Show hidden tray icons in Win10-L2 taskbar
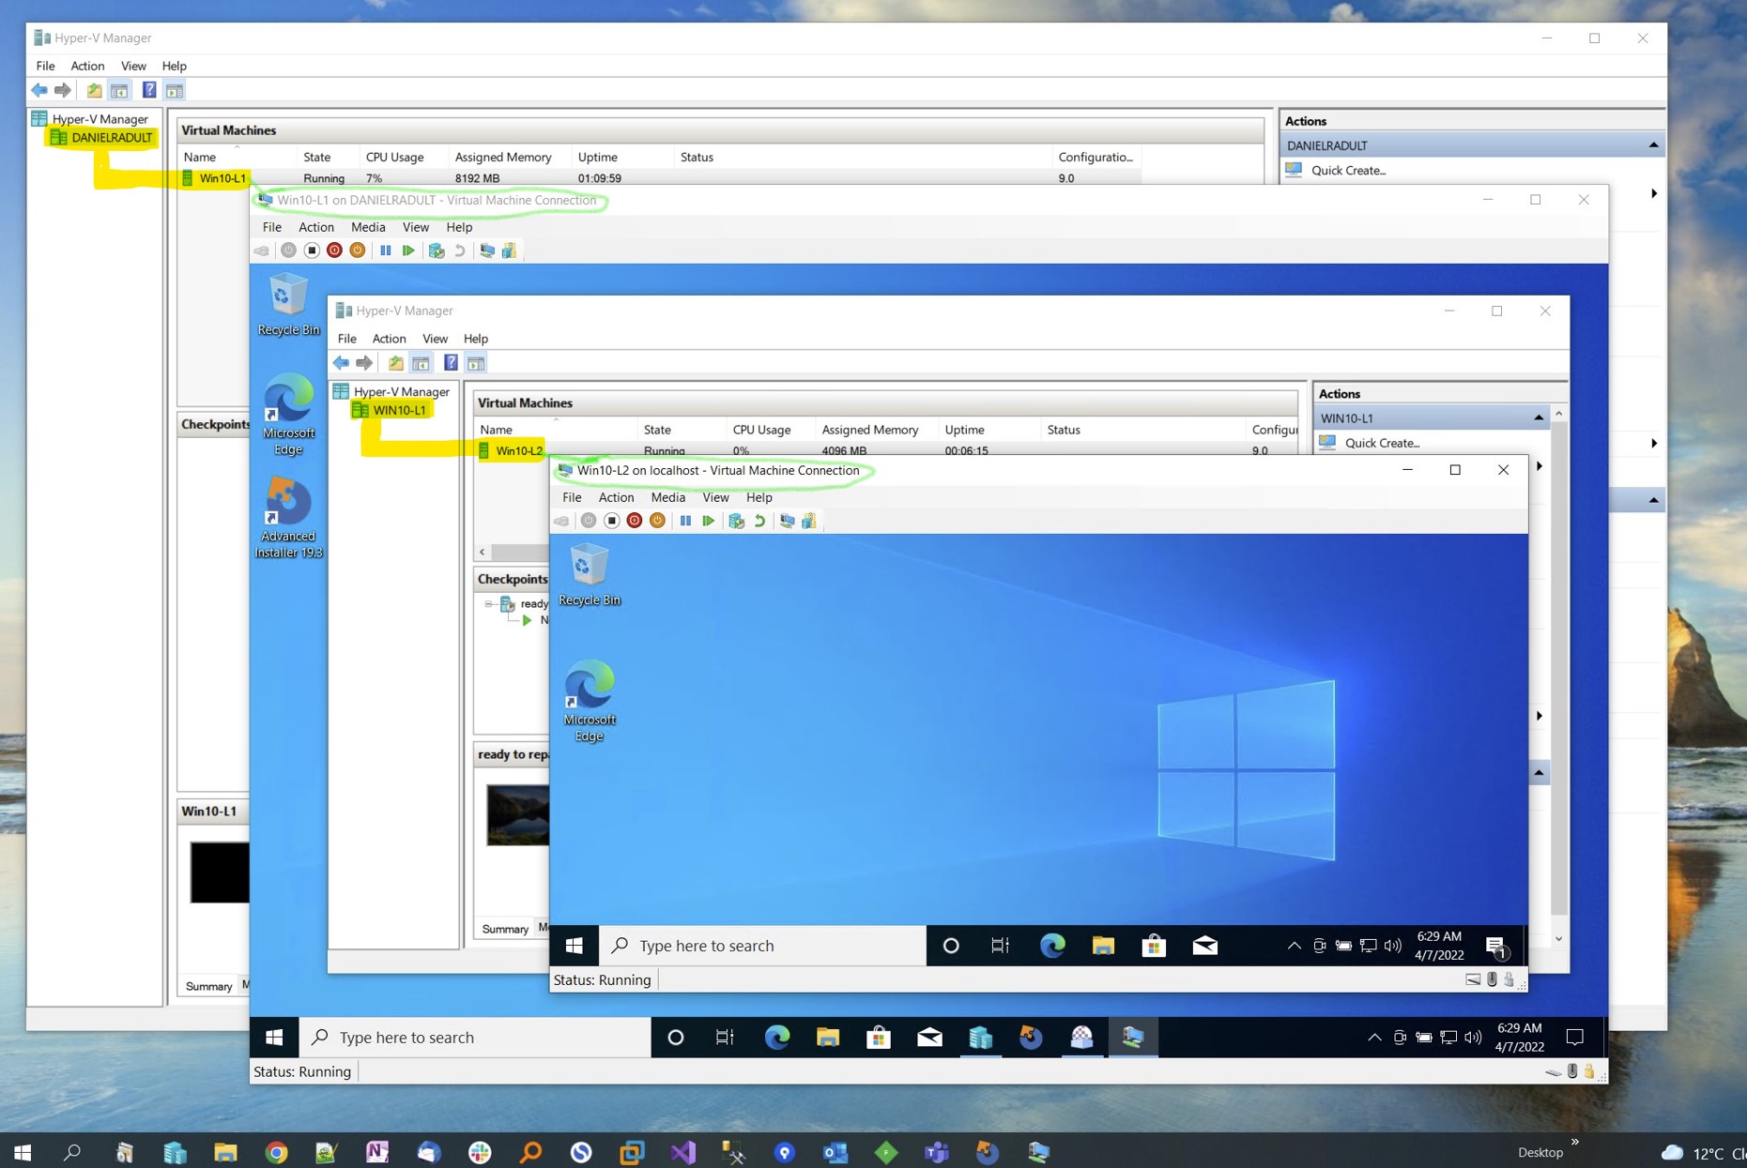The image size is (1747, 1168). coord(1294,946)
